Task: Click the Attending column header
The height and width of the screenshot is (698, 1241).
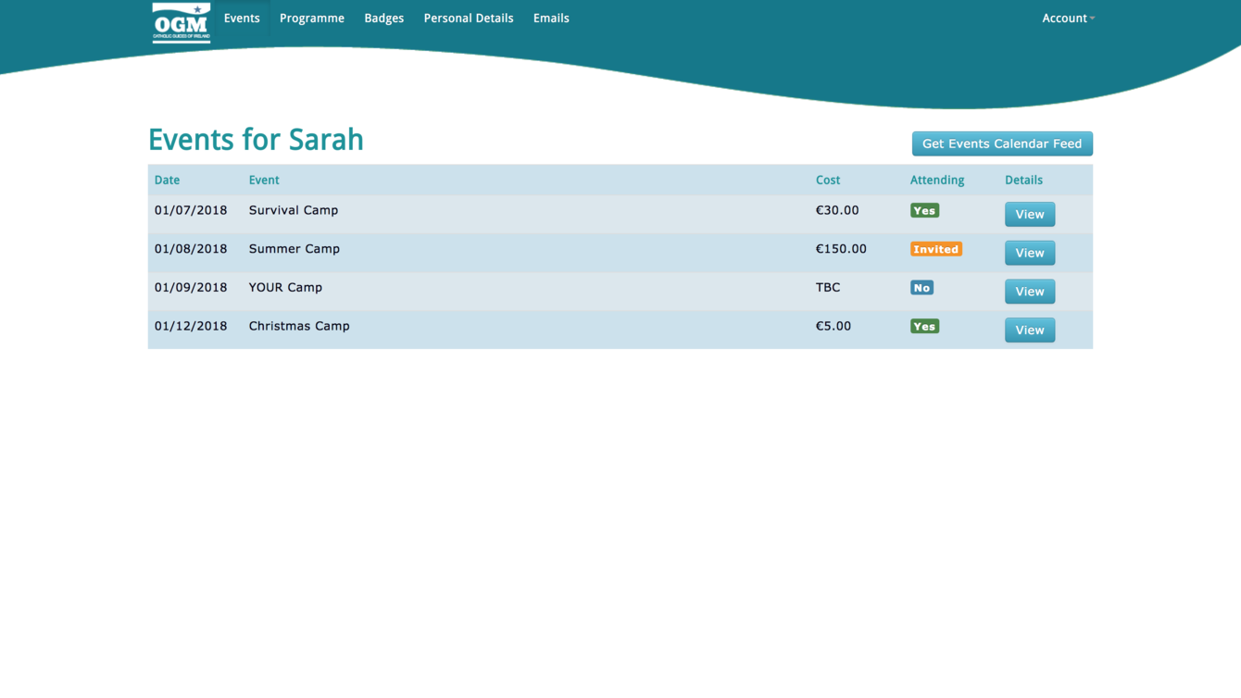Action: point(937,180)
